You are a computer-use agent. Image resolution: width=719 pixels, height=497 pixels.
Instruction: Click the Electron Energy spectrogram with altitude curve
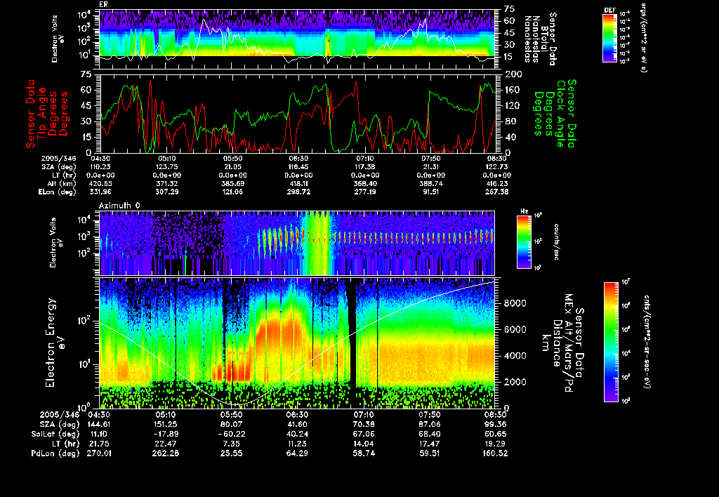pos(297,343)
